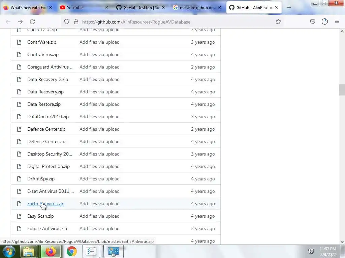Click the network icon in system tray
Image resolution: width=345 pixels, height=258 pixels.
pyautogui.click(x=311, y=251)
